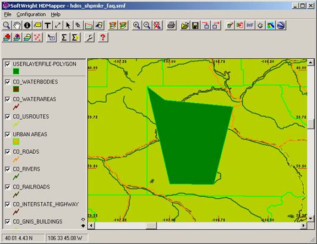This screenshot has width=317, height=244.
Task: Click the green polygon drawing tool
Action: (x=89, y=25)
